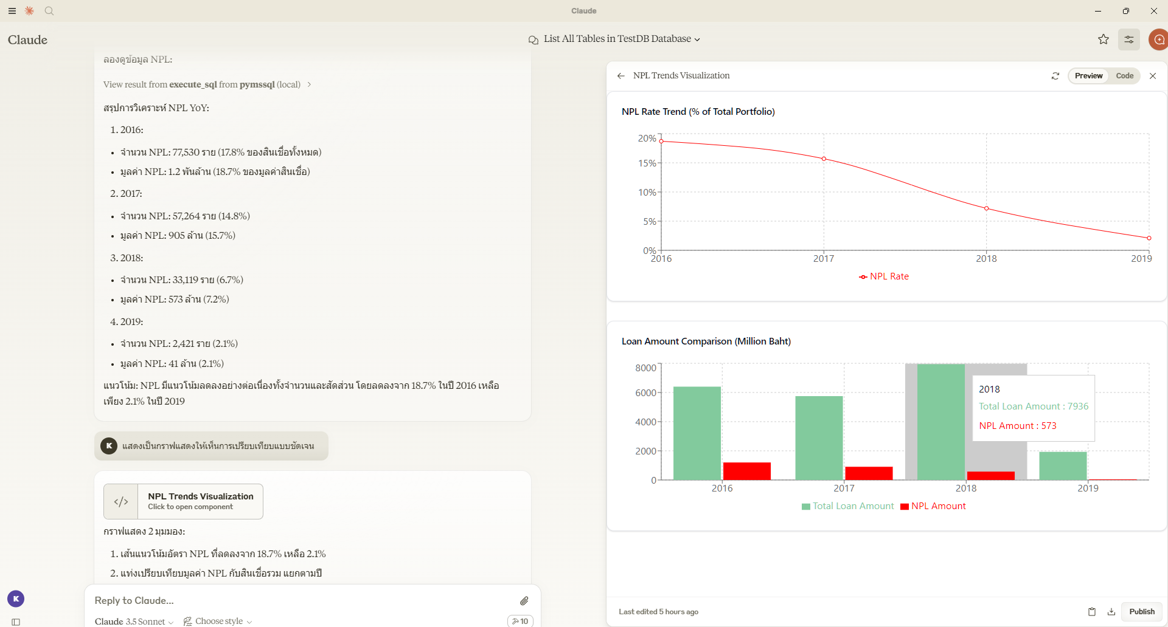Open search with the magnifier icon
1168x627 pixels.
49,11
